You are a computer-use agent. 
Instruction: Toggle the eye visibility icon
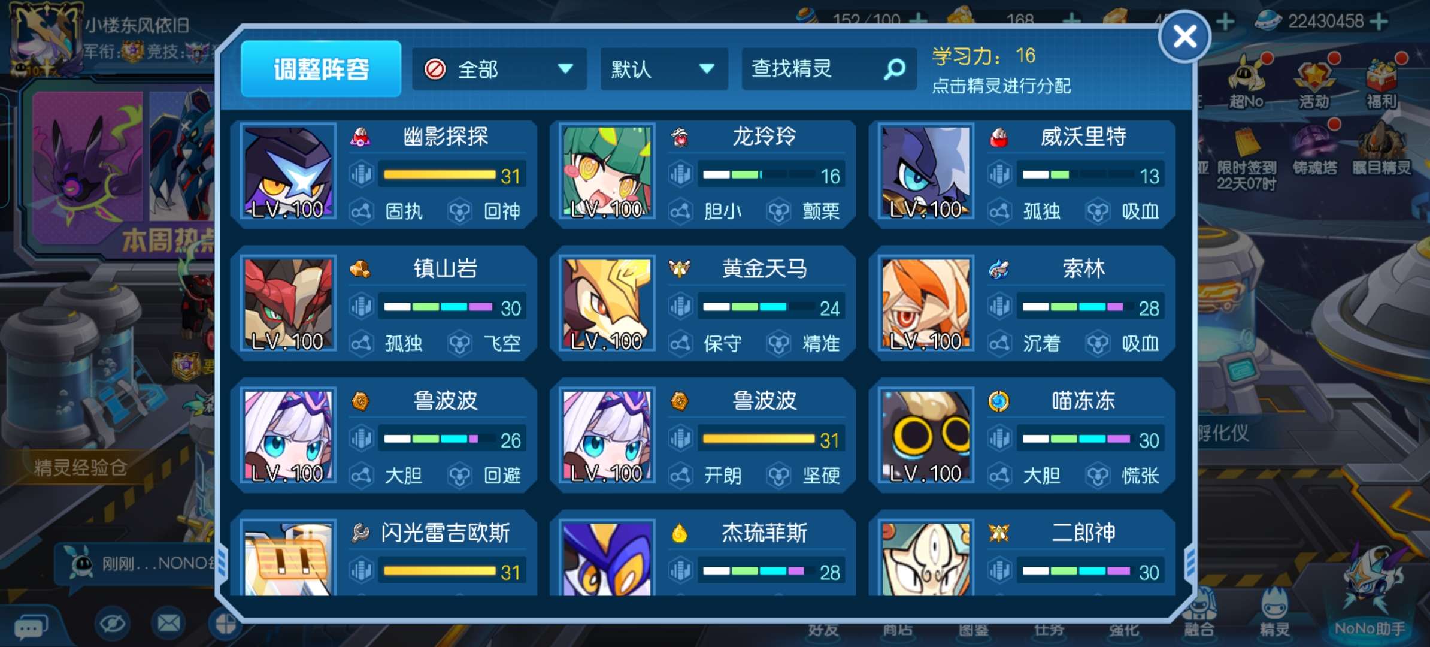tap(112, 624)
